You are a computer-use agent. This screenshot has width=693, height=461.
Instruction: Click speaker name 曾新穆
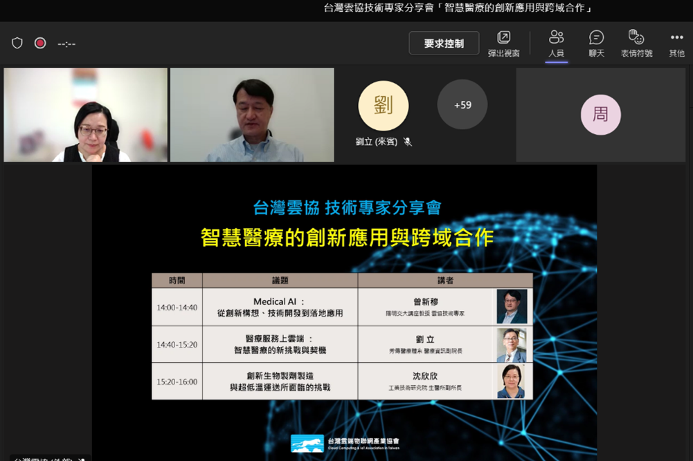point(426,302)
